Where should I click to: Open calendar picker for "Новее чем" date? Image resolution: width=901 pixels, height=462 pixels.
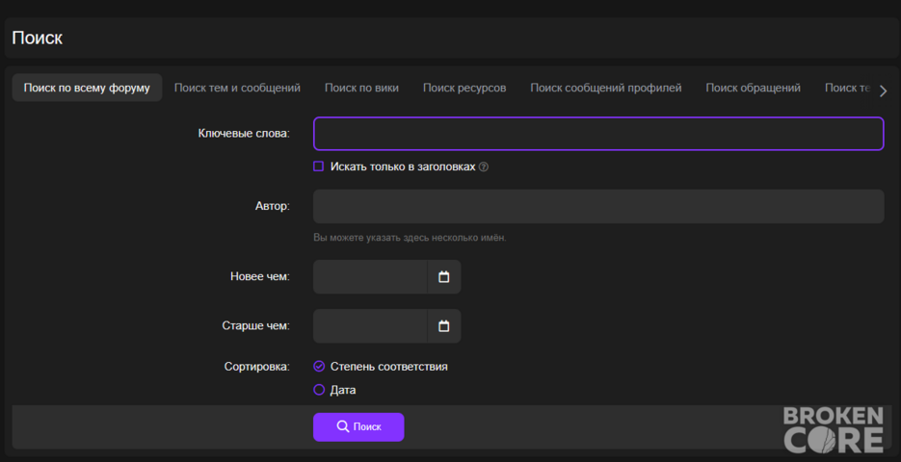(x=443, y=276)
